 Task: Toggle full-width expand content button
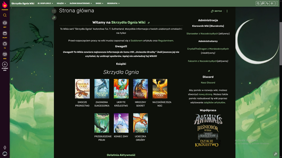pos(54,11)
